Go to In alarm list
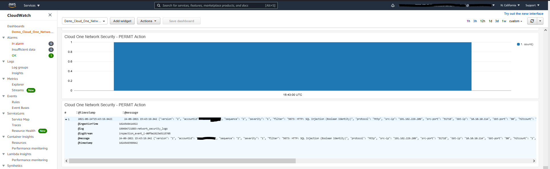The width and height of the screenshot is (550, 169). (18, 43)
